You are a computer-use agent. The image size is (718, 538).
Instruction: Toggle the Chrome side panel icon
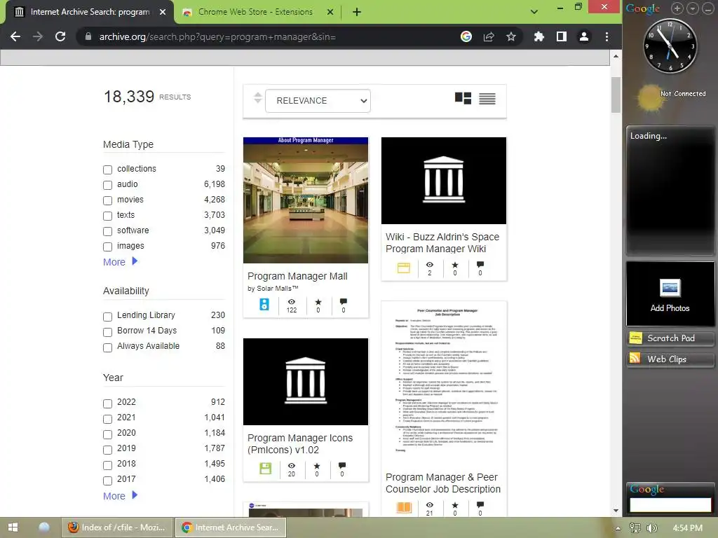click(x=562, y=36)
